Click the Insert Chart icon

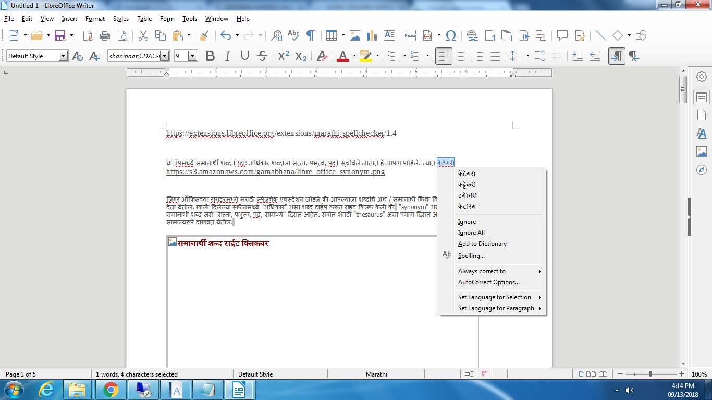372,35
